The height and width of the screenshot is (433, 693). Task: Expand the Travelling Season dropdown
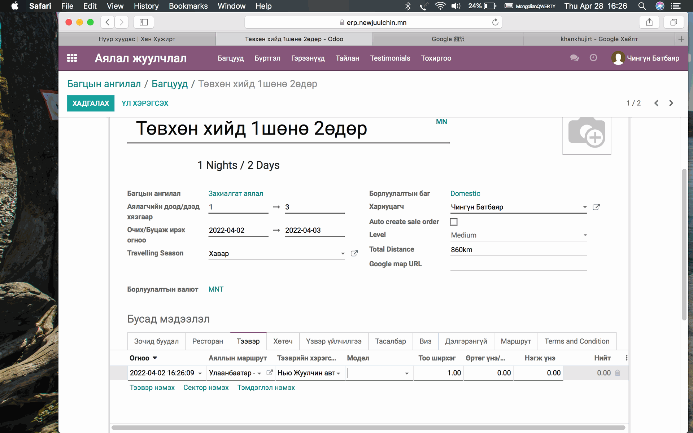[343, 254]
